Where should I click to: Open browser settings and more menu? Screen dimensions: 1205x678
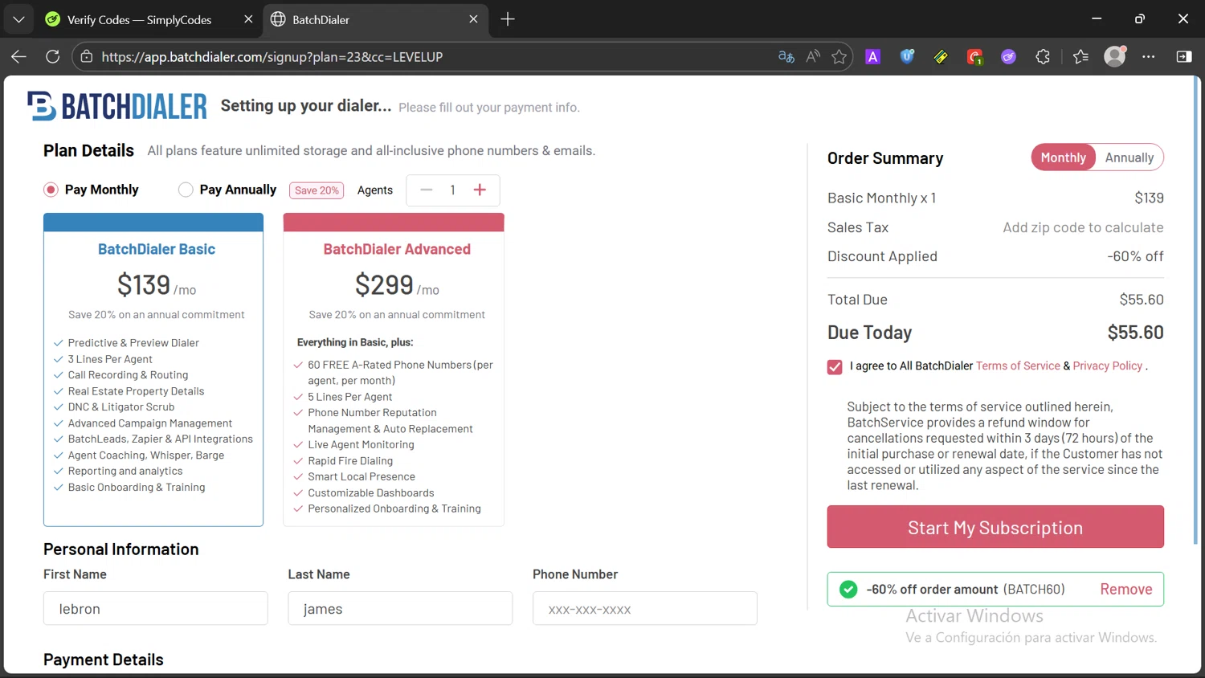[1149, 57]
